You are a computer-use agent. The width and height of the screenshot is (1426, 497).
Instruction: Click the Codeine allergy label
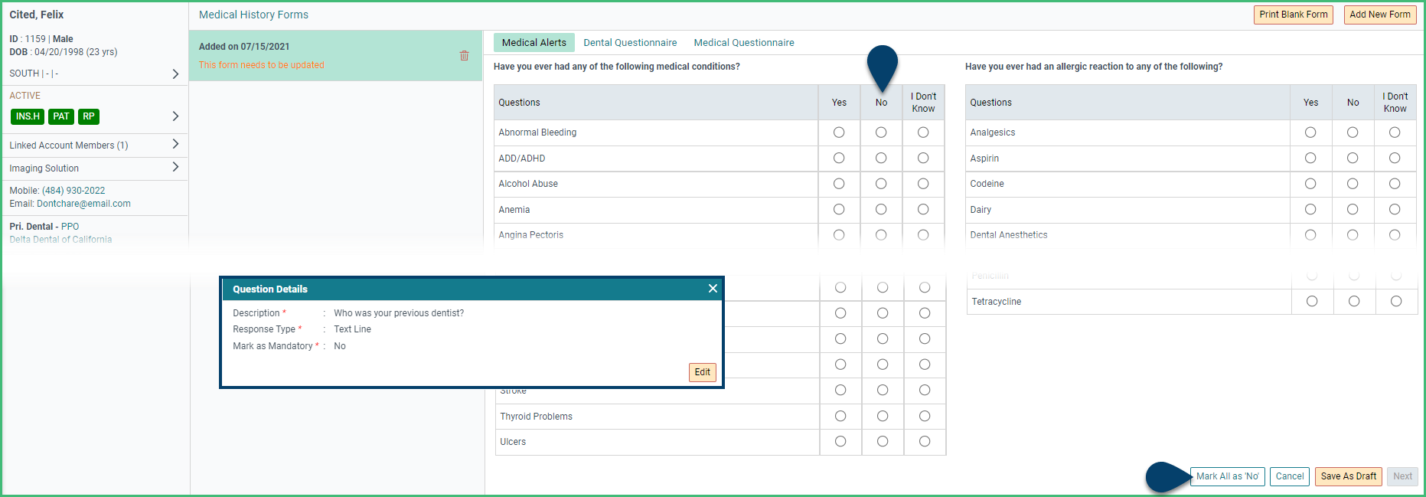987,184
